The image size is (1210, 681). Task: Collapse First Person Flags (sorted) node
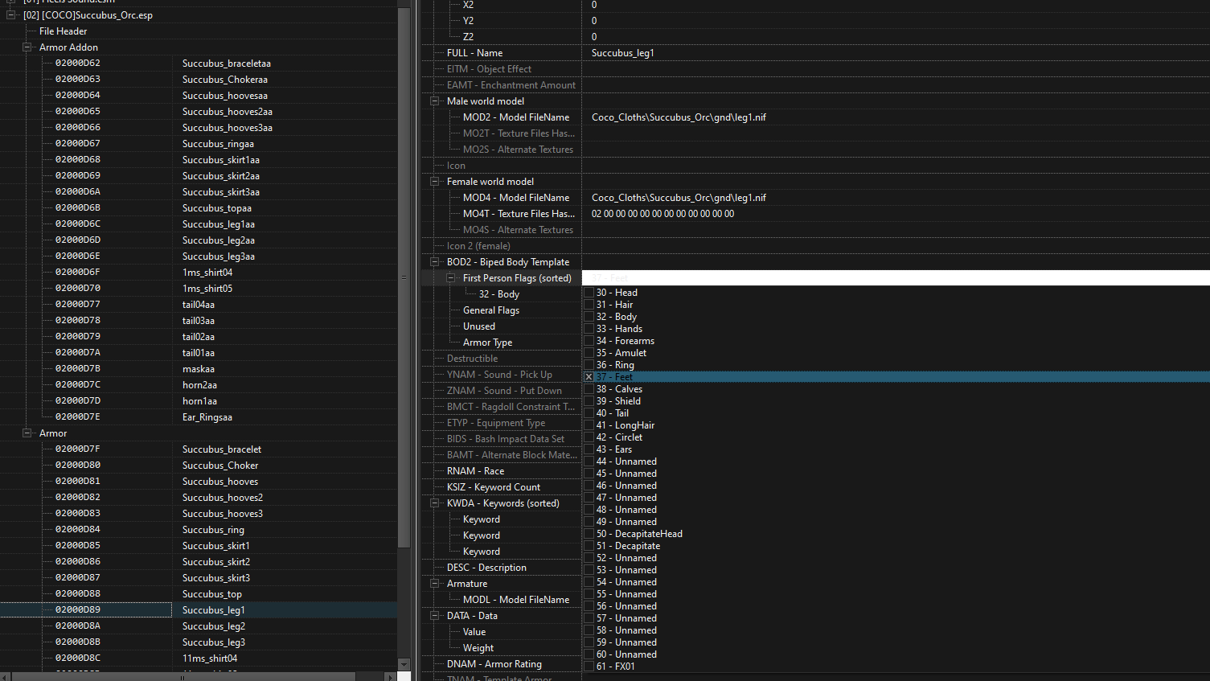(450, 278)
